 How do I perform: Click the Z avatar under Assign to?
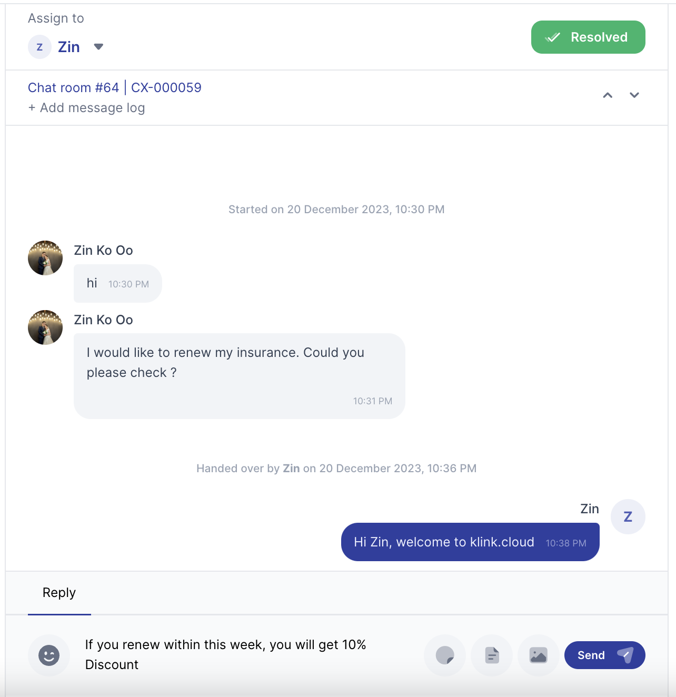pyautogui.click(x=39, y=47)
